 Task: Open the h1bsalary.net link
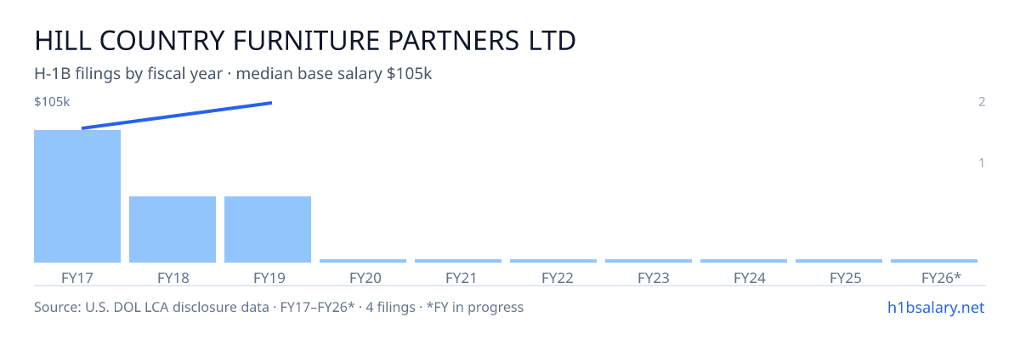click(x=935, y=307)
